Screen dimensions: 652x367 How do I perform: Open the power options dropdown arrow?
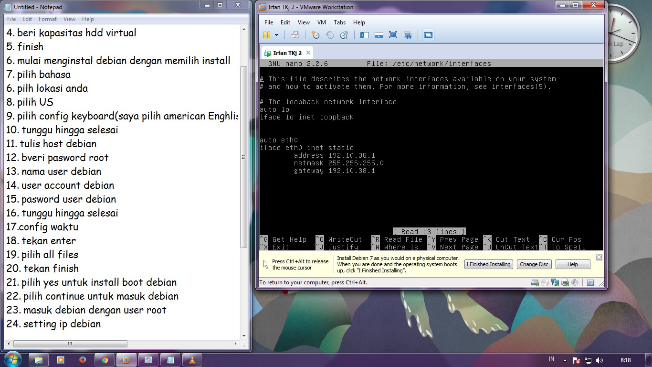click(x=276, y=35)
